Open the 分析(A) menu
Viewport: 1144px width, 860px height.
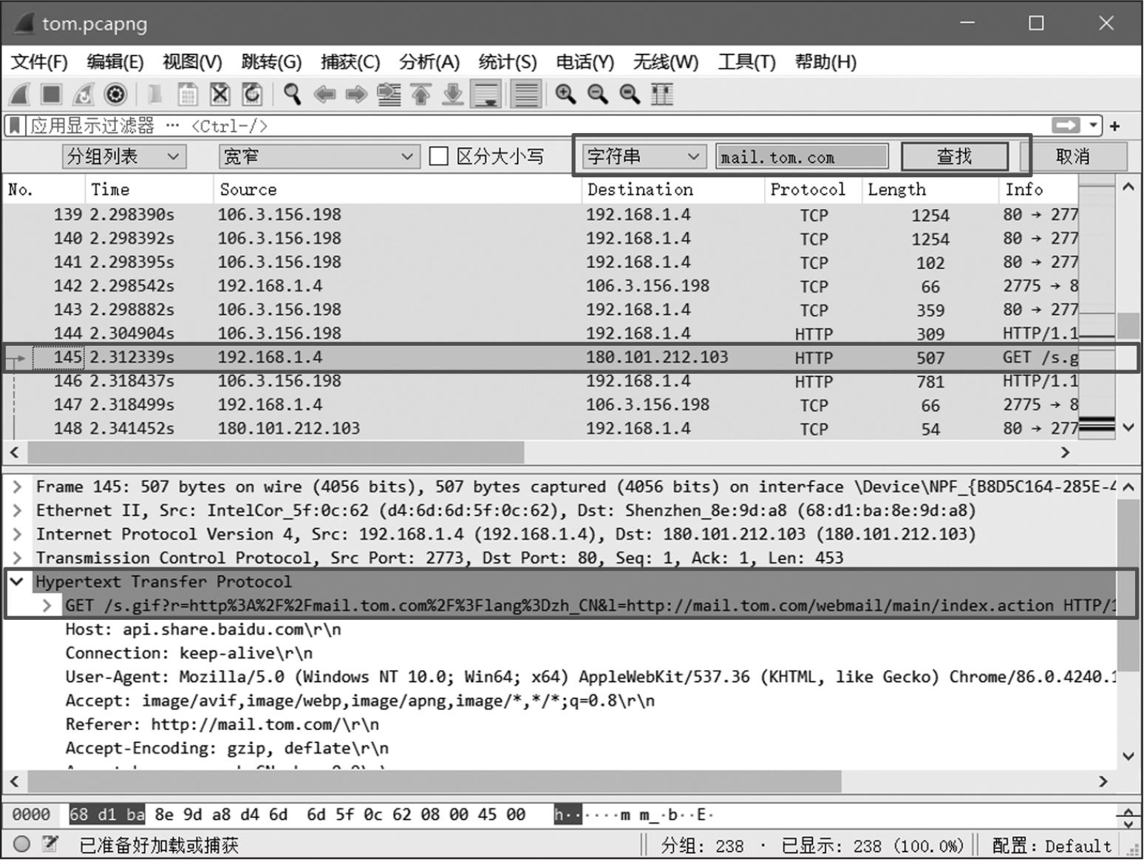(x=429, y=62)
